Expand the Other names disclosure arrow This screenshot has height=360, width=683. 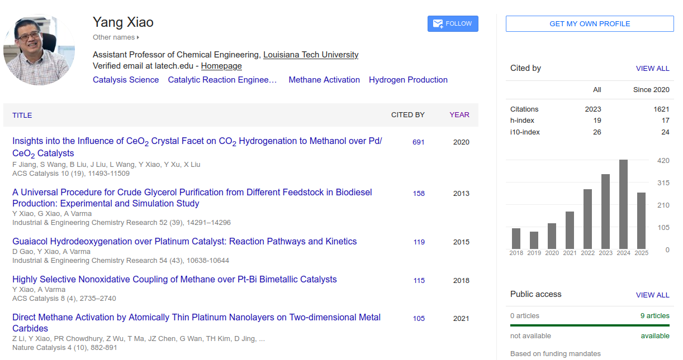pos(138,37)
